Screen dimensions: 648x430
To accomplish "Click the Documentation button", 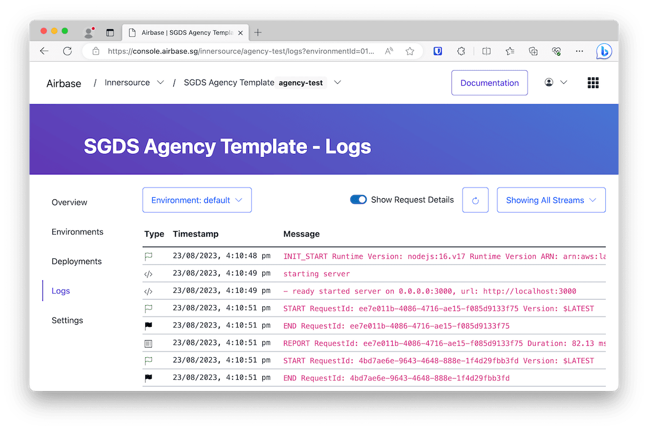I will [x=490, y=83].
